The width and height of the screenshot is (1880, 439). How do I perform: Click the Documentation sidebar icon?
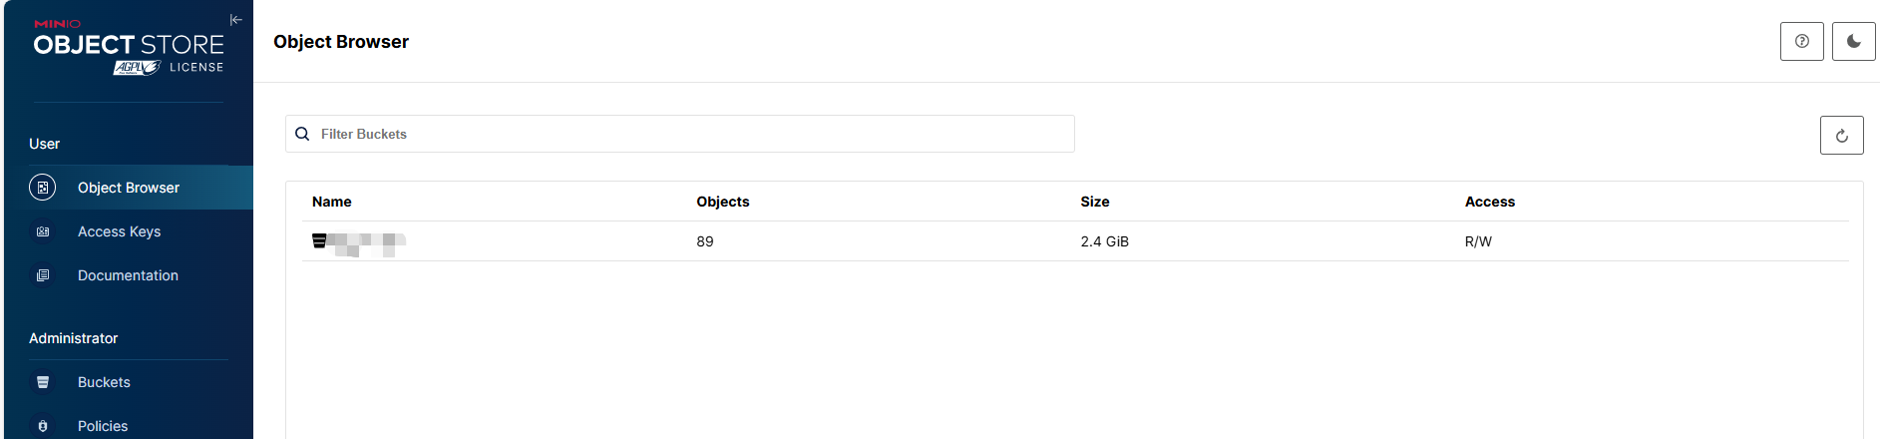tap(43, 275)
